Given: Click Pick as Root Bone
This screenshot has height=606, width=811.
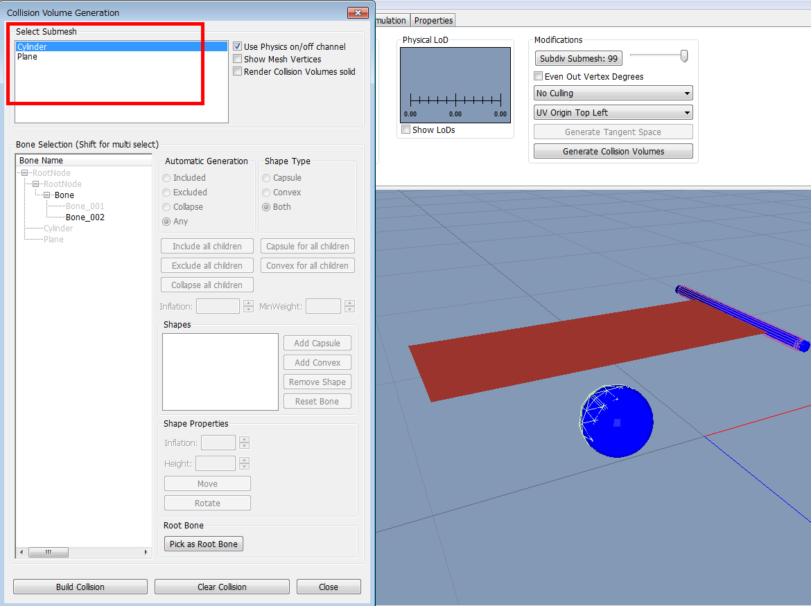Looking at the screenshot, I should pyautogui.click(x=203, y=544).
